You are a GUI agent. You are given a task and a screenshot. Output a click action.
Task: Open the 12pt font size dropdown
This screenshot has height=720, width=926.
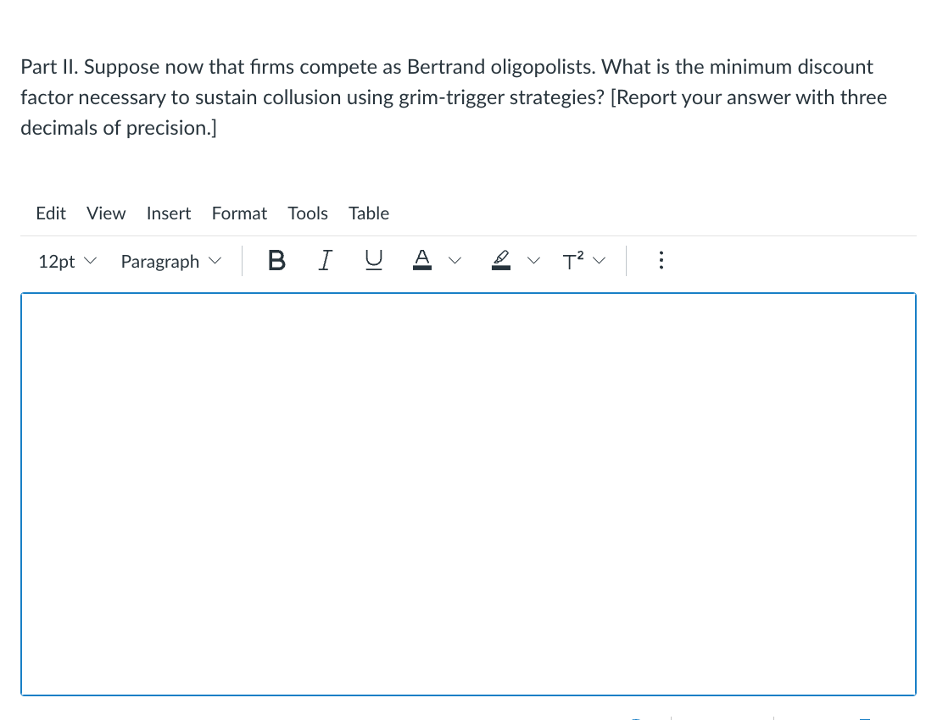coord(67,261)
